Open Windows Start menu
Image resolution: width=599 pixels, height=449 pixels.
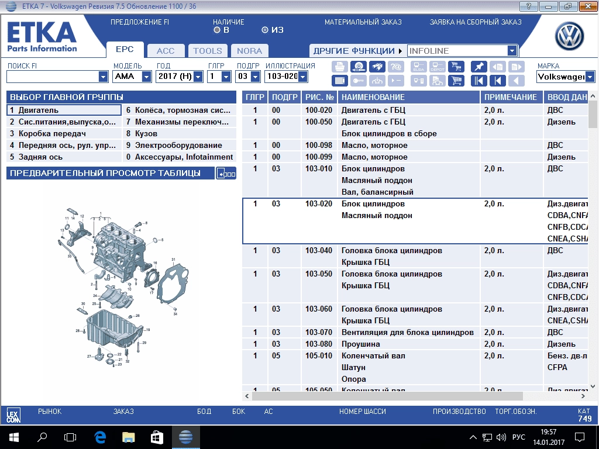[x=14, y=437]
